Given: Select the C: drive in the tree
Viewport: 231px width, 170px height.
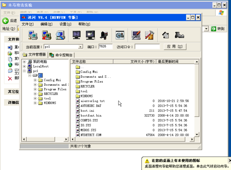Looking at the screenshot, I should pos(40,75).
